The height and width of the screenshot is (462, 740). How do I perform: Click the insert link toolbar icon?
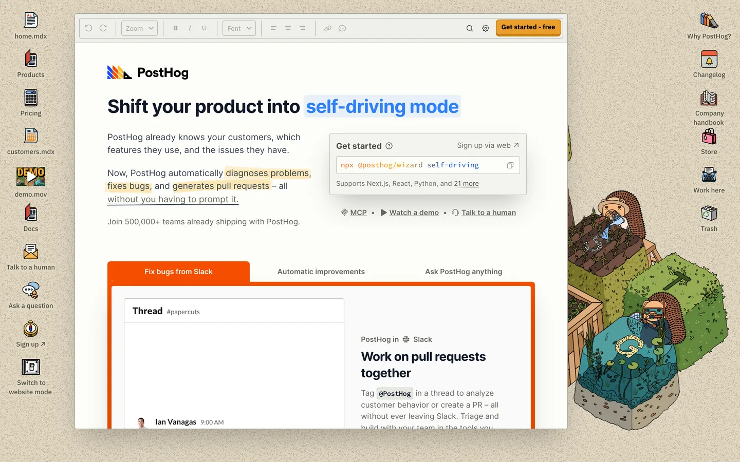[x=327, y=28]
